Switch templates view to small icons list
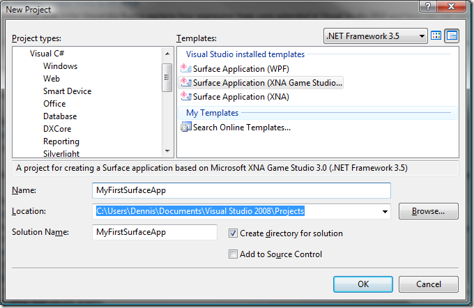Screen dimensions: 474x308 452,36
